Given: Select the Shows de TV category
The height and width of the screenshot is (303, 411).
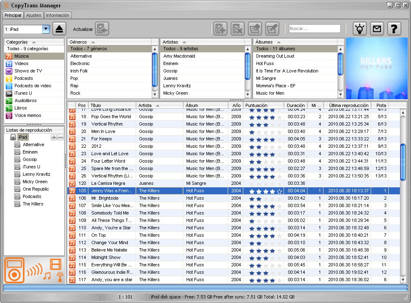Looking at the screenshot, I should (34, 71).
